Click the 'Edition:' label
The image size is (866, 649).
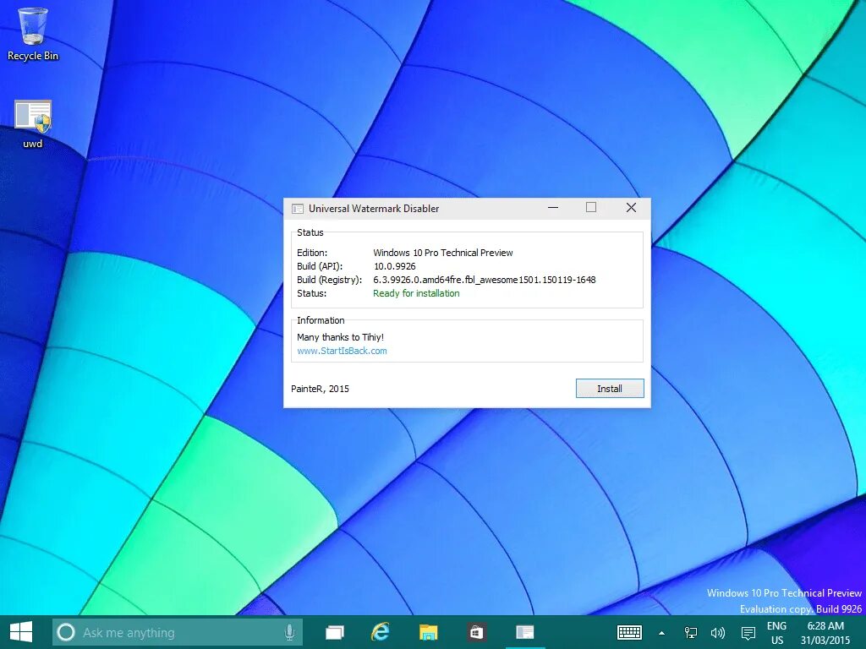click(x=312, y=253)
